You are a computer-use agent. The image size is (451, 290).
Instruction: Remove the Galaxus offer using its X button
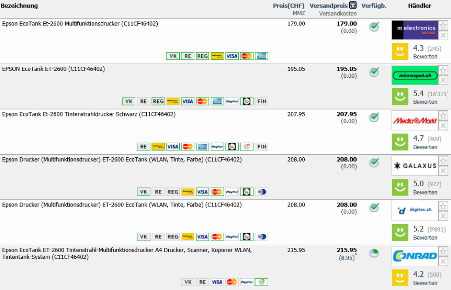click(x=443, y=171)
